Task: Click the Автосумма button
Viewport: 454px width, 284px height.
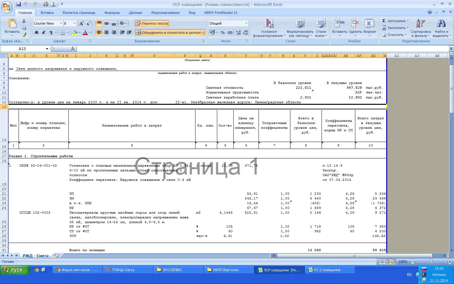Action: [x=394, y=21]
